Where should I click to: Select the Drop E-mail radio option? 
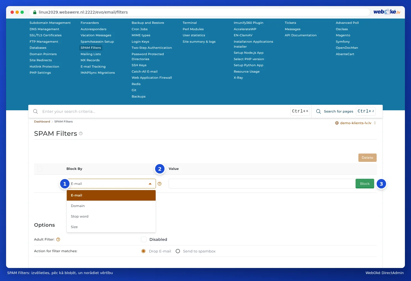click(143, 251)
